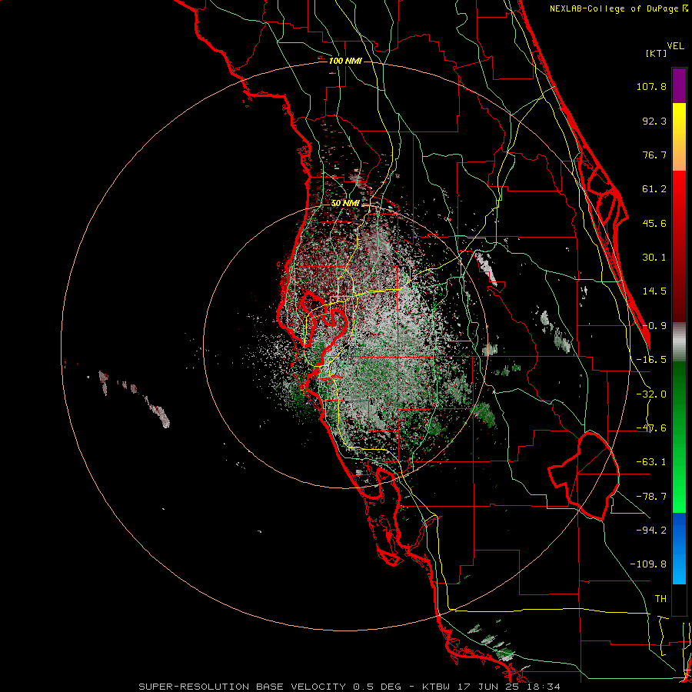Click the VEL legend title

point(675,46)
